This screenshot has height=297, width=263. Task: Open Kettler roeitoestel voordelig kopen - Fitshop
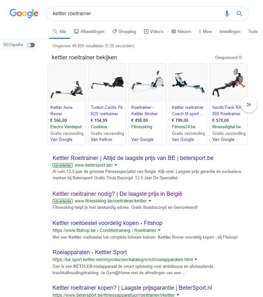click(x=108, y=223)
